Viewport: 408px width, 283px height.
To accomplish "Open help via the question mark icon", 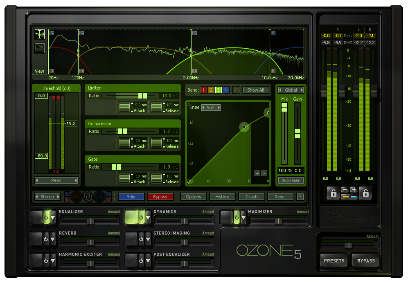I will point(300,197).
